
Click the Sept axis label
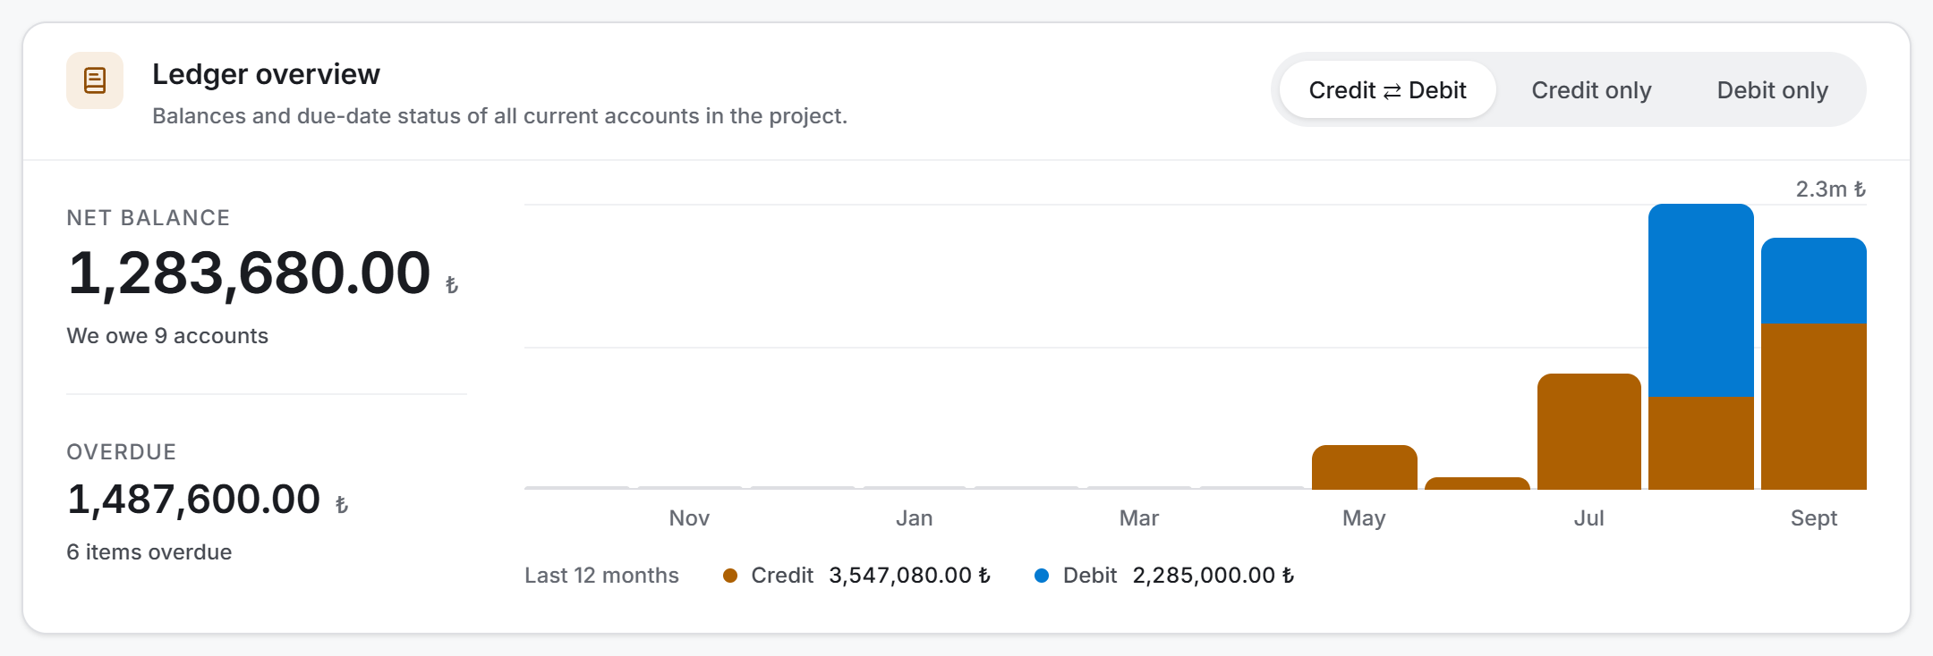coord(1814,518)
